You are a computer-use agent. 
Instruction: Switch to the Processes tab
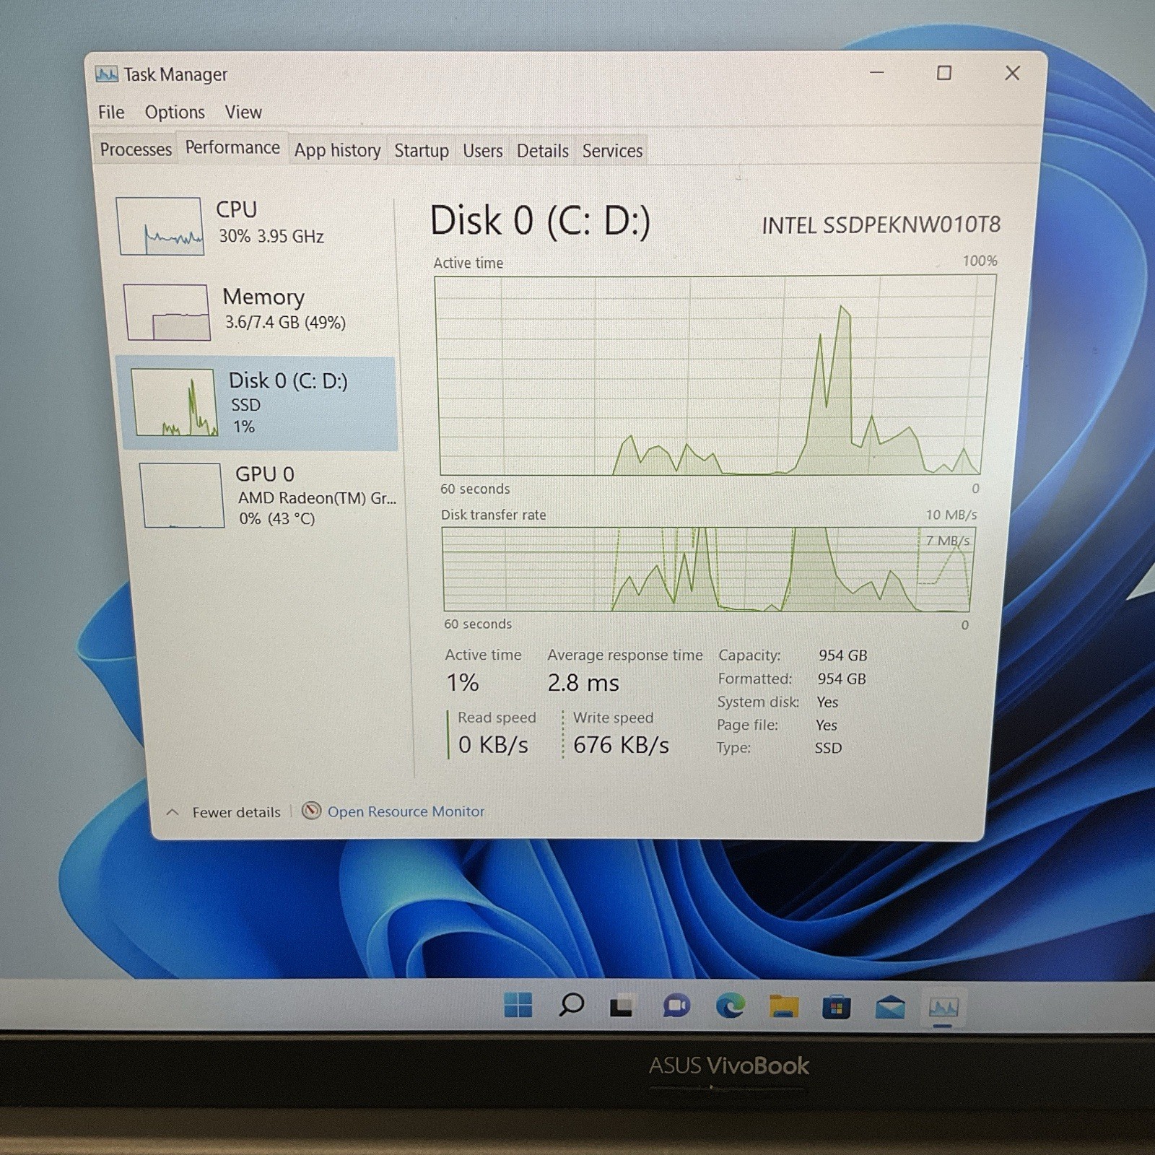[136, 149]
